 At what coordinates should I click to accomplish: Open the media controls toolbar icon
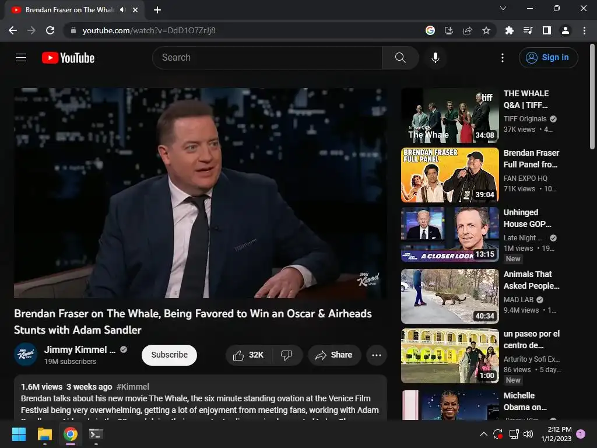coord(528,30)
